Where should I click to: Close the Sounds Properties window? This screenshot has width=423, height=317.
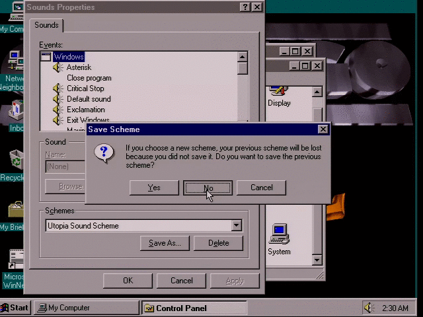[257, 7]
